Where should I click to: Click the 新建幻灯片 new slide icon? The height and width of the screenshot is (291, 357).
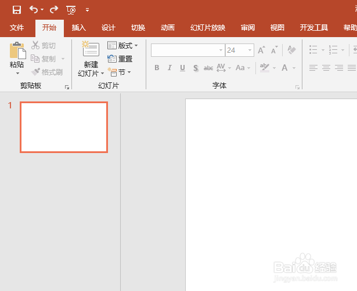[91, 49]
